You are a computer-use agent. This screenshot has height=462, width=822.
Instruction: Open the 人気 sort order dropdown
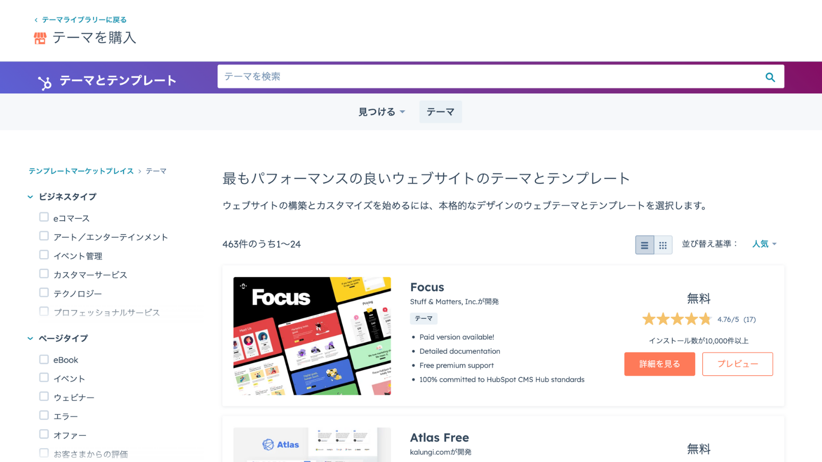pos(764,244)
